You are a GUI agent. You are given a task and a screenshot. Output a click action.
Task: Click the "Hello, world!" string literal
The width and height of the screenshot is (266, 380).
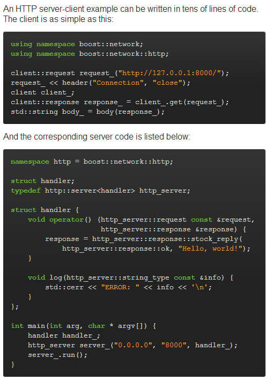click(x=211, y=249)
